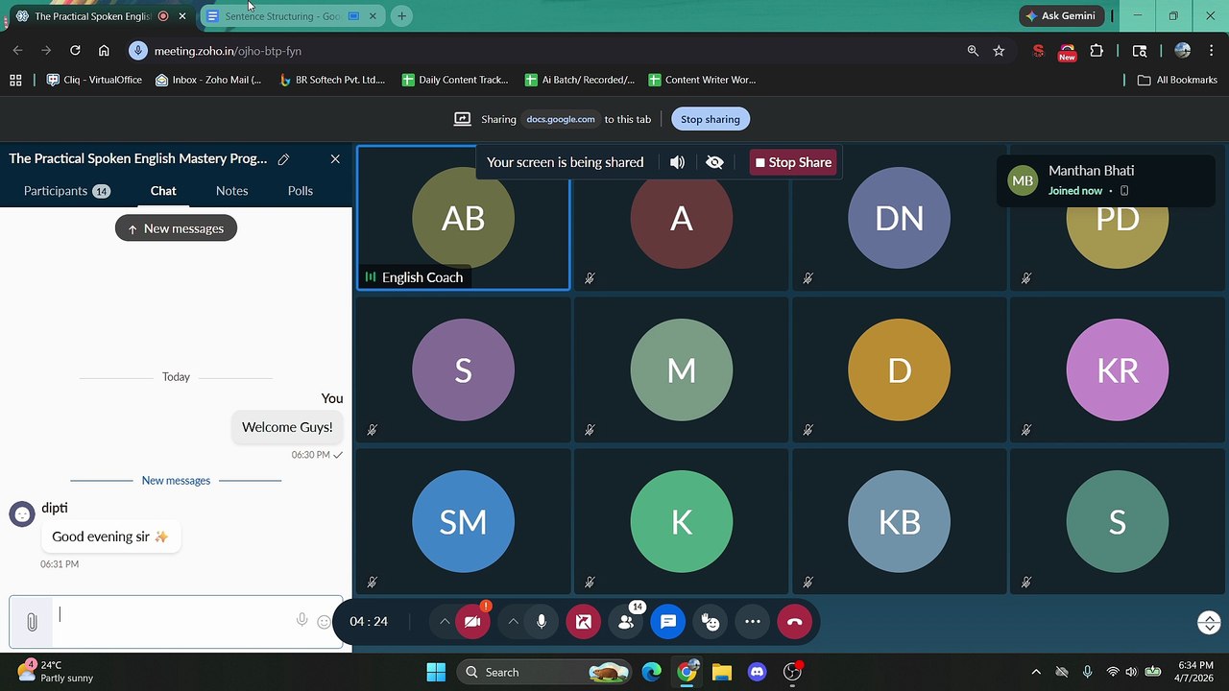Open raise hand reactions button
This screenshot has width=1229, height=691.
711,622
